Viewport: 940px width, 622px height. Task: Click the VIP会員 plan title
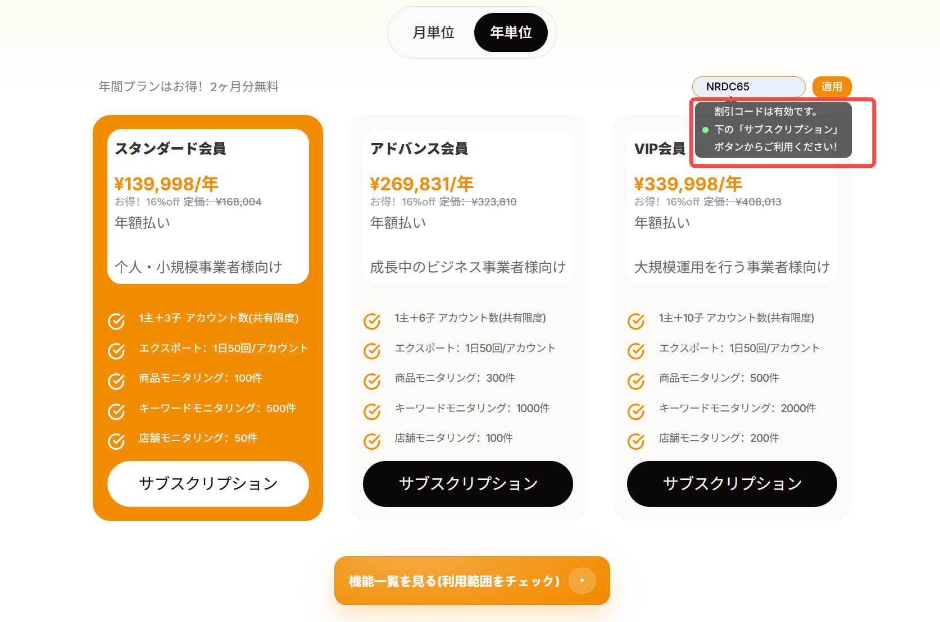[660, 149]
